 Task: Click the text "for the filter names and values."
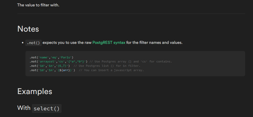[154, 43]
